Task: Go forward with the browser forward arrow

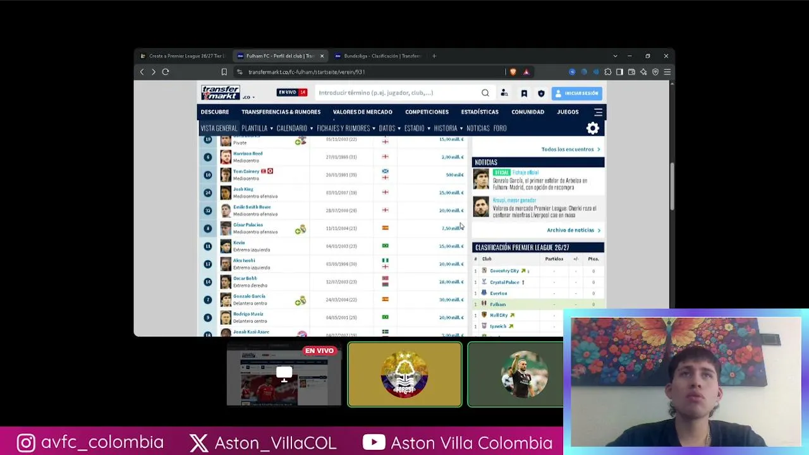Action: tap(153, 72)
